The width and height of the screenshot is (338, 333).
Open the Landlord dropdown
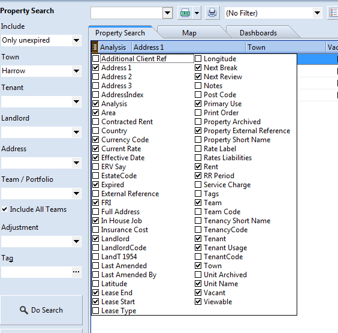(76, 132)
